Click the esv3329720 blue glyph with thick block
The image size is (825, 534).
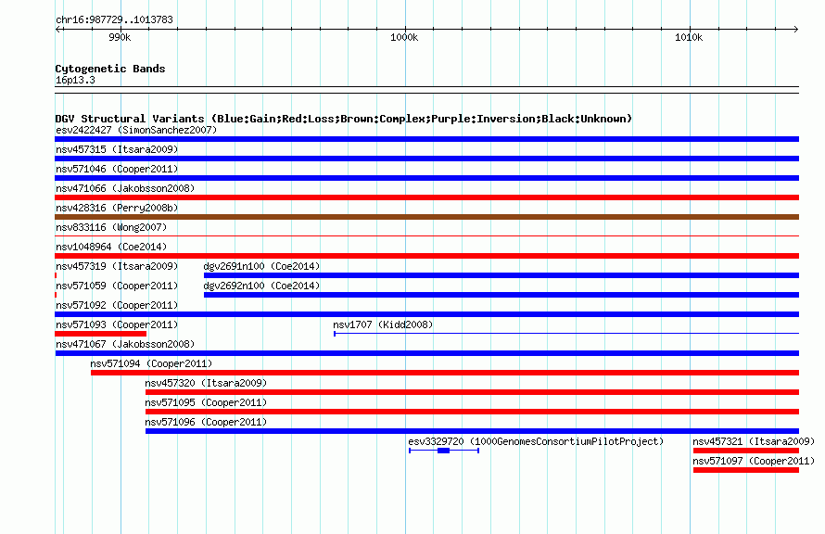click(443, 451)
